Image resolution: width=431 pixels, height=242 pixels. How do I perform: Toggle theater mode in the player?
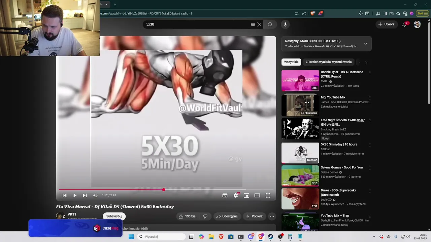(x=257, y=195)
